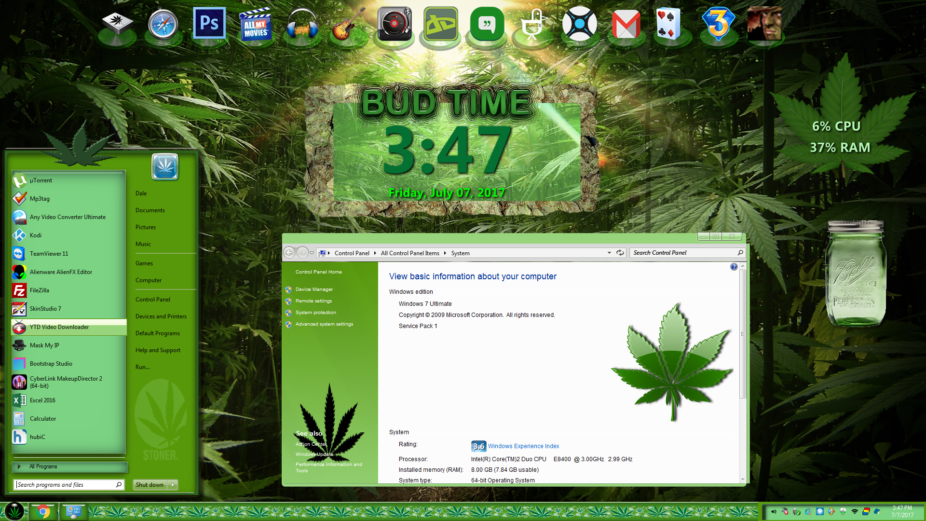This screenshot has width=926, height=521.
Task: Launch Audacity headphones icon in dock
Action: (302, 24)
